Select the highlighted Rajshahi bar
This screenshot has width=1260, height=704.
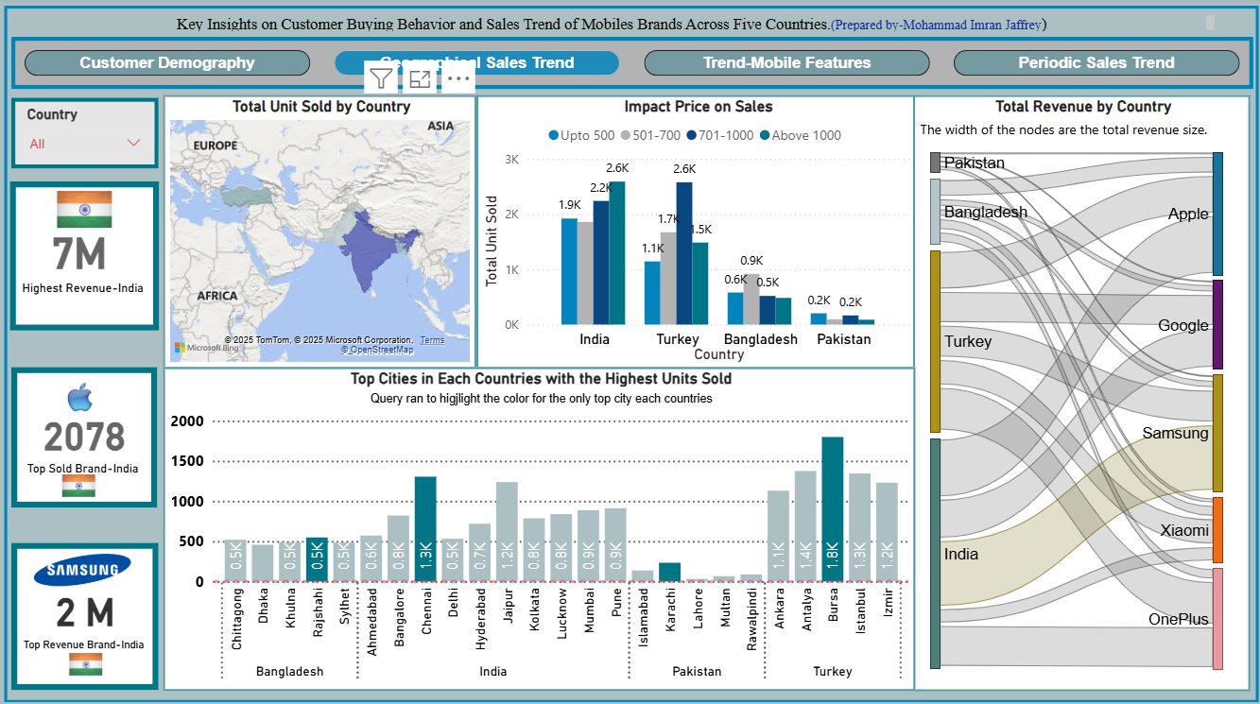tap(317, 559)
